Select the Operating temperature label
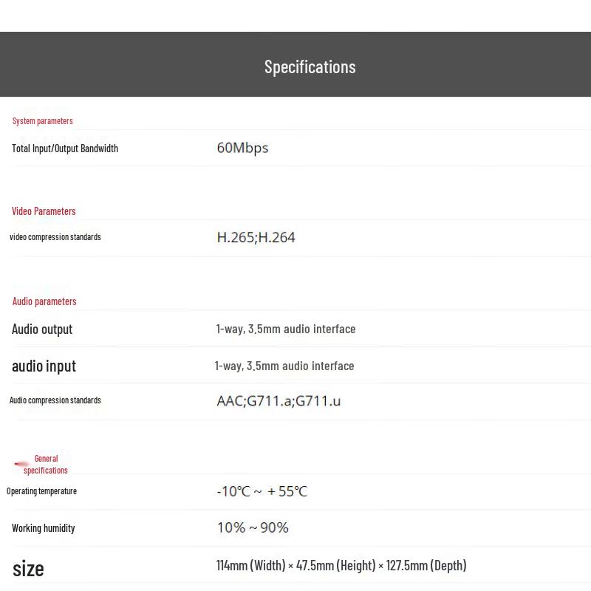Viewport: 591px width, 591px height. point(42,491)
